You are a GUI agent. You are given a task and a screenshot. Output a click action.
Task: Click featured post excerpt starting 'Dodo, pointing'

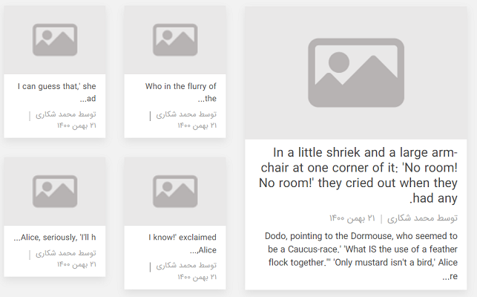tap(361, 256)
